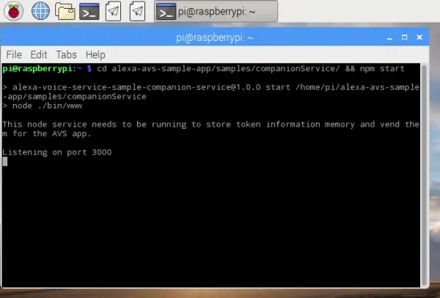This screenshot has height=298, width=440.
Task: Click the '-app/samples/companionService' line
Action: click(x=74, y=97)
